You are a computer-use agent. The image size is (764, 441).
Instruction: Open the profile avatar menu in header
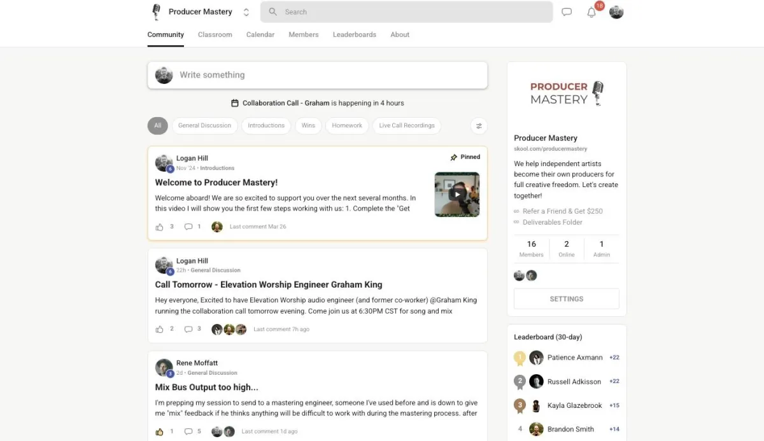tap(616, 12)
